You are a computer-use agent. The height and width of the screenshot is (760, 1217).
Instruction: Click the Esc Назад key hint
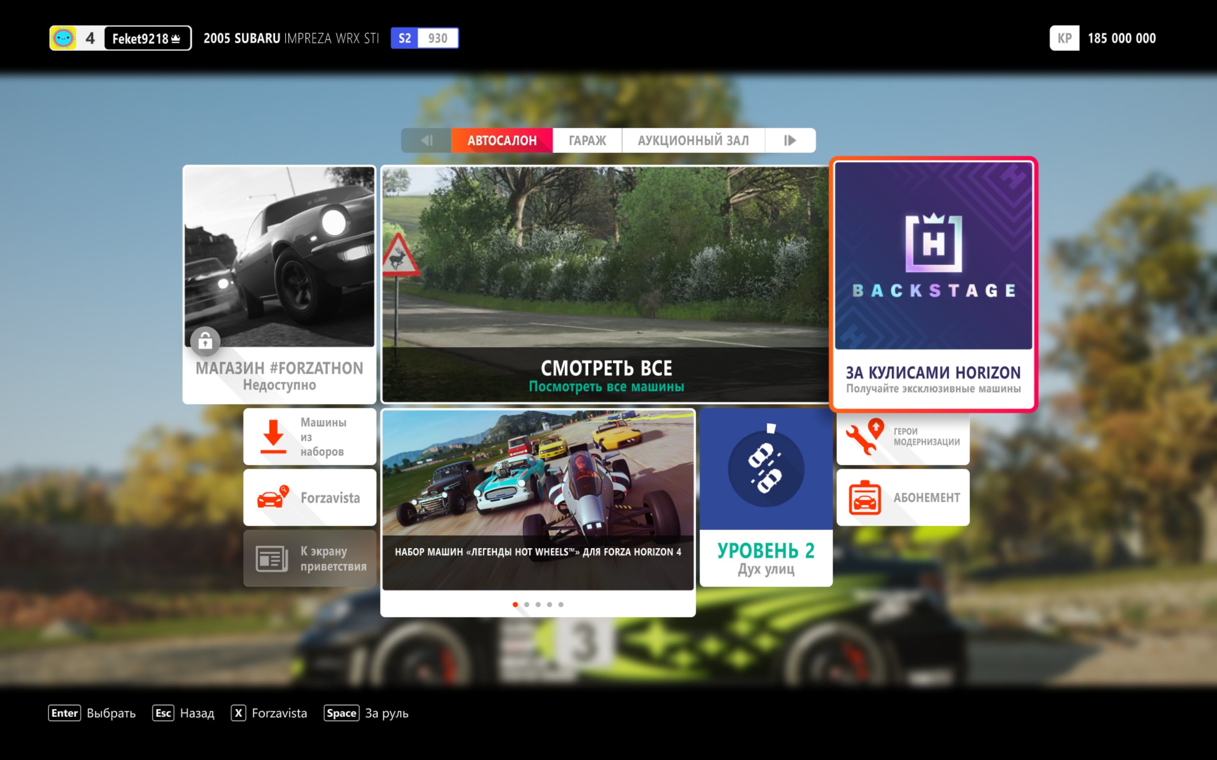[x=184, y=713]
